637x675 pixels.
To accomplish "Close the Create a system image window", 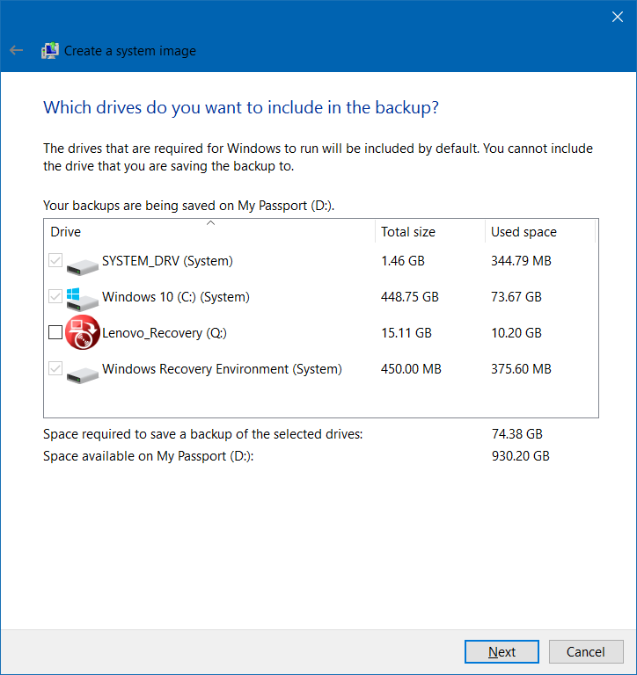I will [x=617, y=17].
